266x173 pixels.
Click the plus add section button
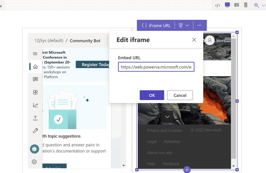pyautogui.click(x=187, y=170)
